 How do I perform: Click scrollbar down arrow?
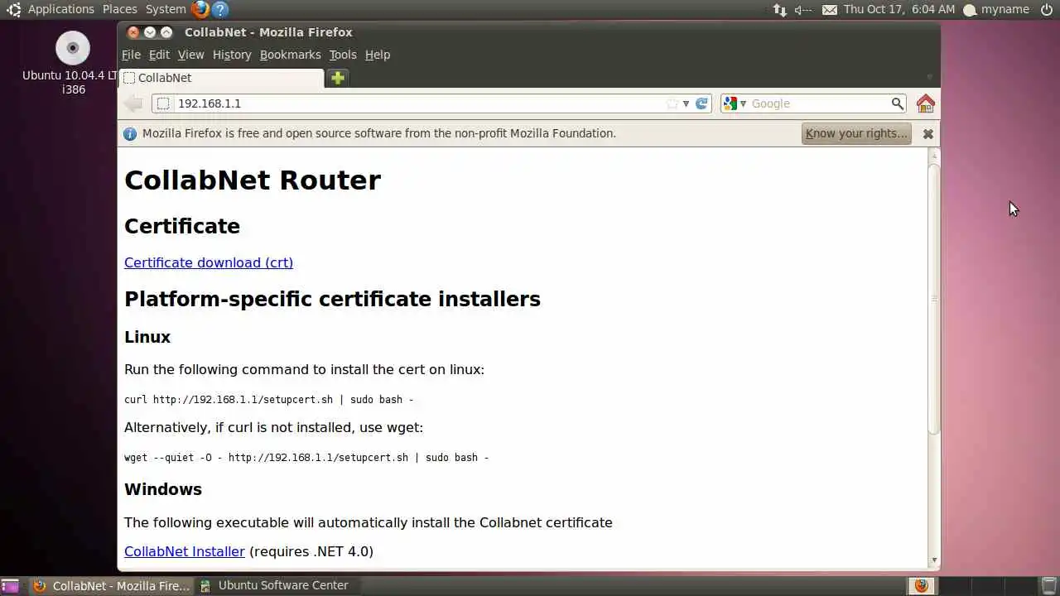click(x=934, y=560)
